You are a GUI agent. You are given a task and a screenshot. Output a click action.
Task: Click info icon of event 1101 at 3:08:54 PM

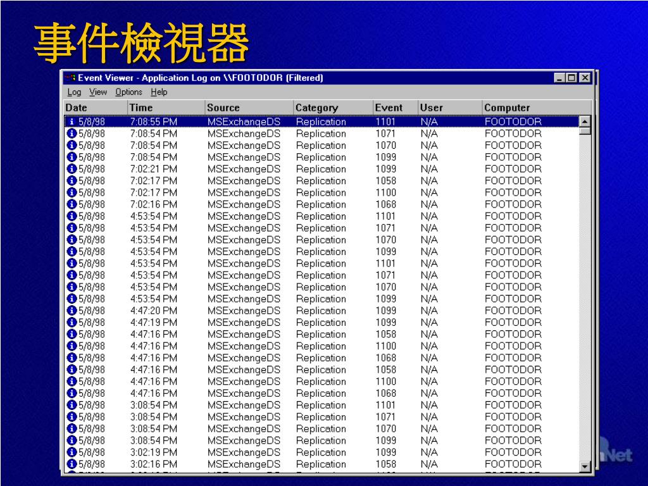[x=72, y=405]
